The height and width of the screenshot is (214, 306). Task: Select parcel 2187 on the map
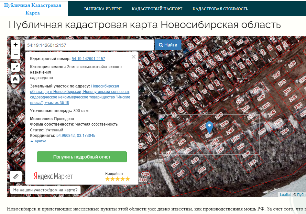pyautogui.click(x=276, y=75)
